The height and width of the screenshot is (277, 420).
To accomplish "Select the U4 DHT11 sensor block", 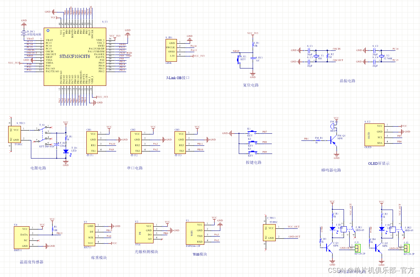I will [21, 237].
